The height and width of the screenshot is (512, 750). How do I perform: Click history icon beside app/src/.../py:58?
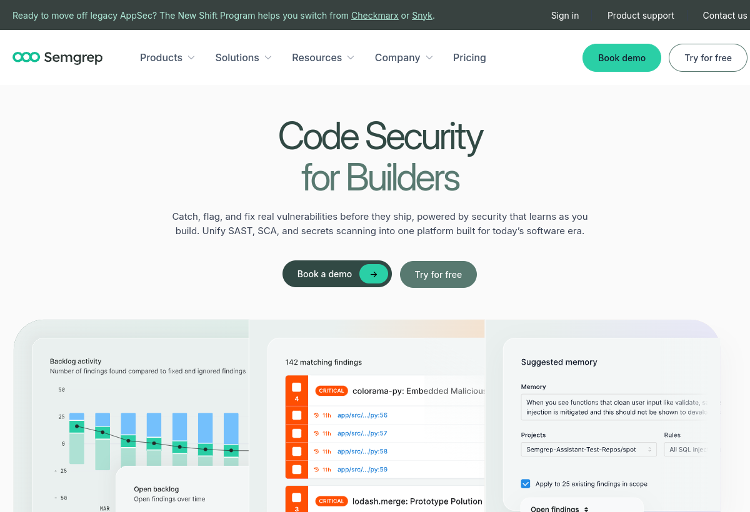[x=317, y=451]
